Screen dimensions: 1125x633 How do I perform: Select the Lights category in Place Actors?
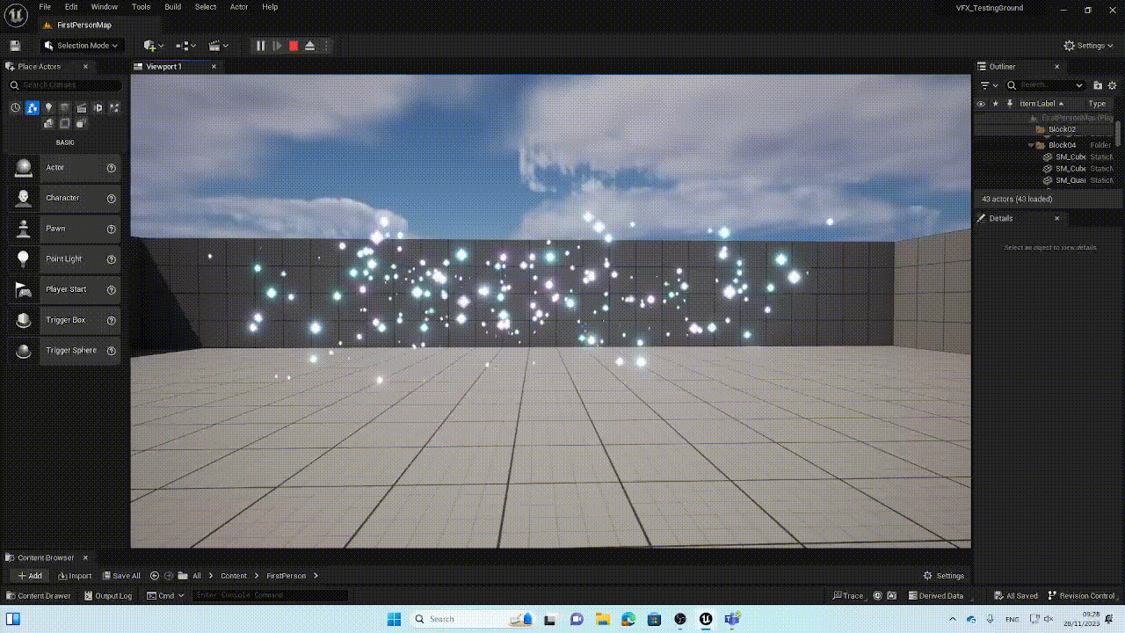pyautogui.click(x=48, y=108)
